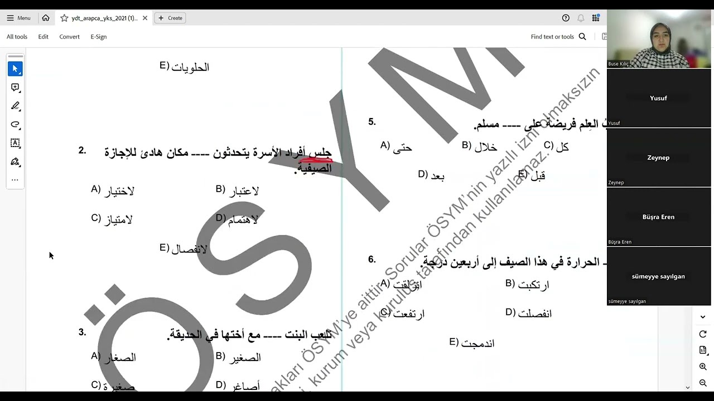Image resolution: width=714 pixels, height=401 pixels.
Task: Click question 5 option A 'حتى'
Action: [396, 147]
